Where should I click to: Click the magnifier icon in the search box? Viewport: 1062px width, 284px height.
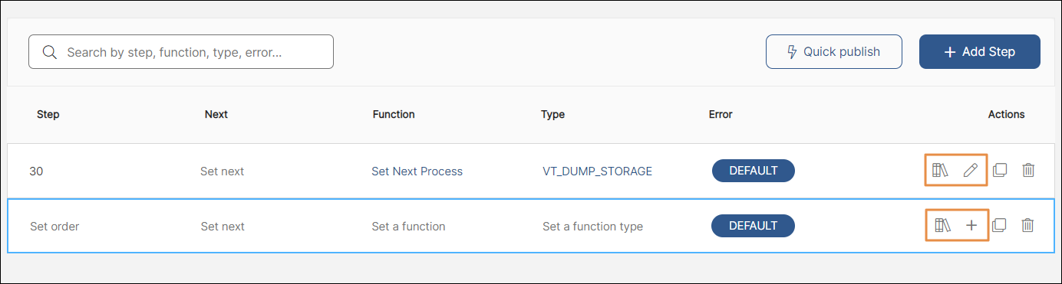pos(50,52)
